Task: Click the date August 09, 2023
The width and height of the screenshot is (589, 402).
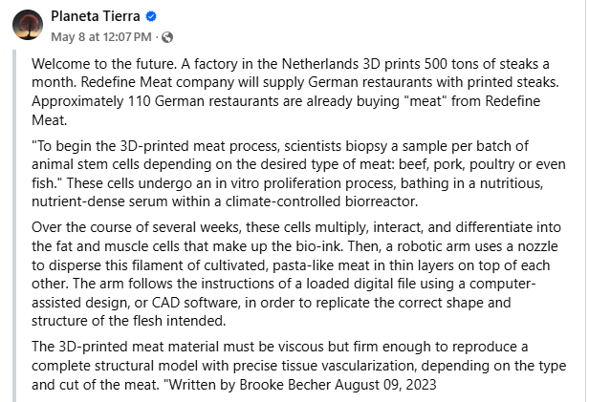Action: [x=385, y=385]
